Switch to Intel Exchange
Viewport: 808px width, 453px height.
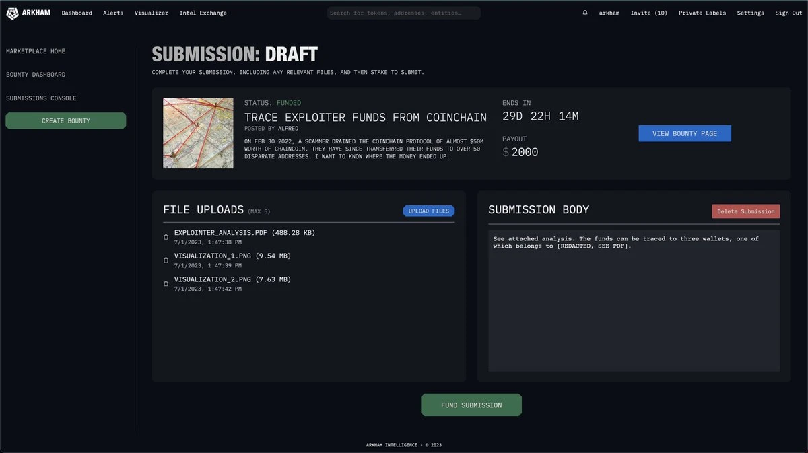tap(203, 13)
